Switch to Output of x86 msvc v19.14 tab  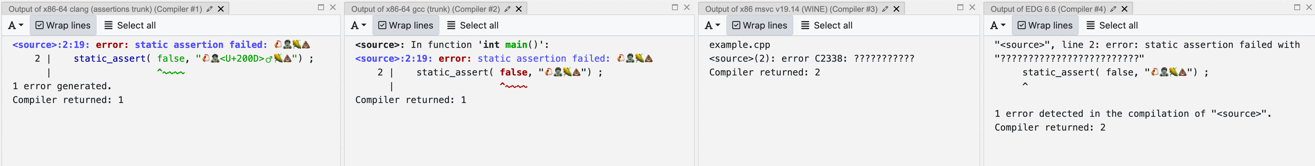tap(791, 9)
